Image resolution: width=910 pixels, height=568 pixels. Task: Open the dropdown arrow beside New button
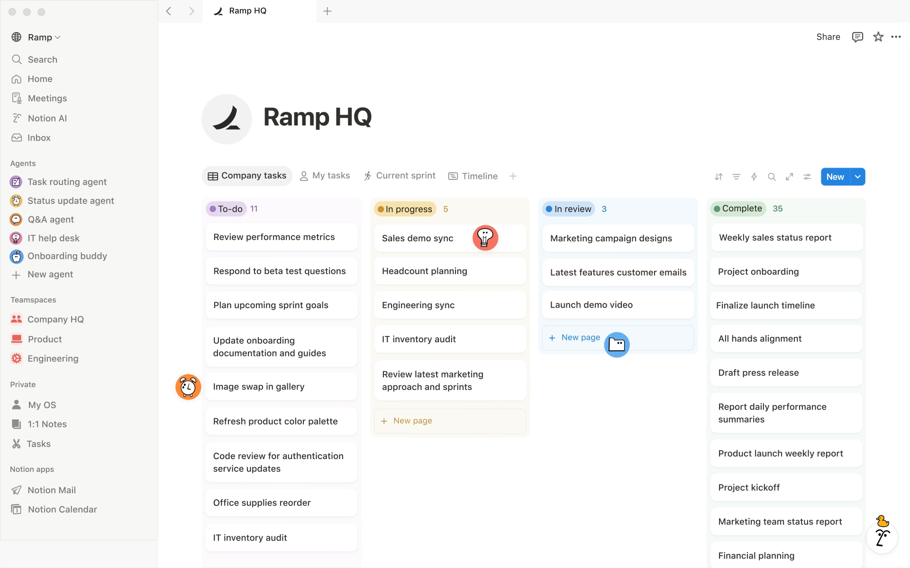tap(858, 177)
